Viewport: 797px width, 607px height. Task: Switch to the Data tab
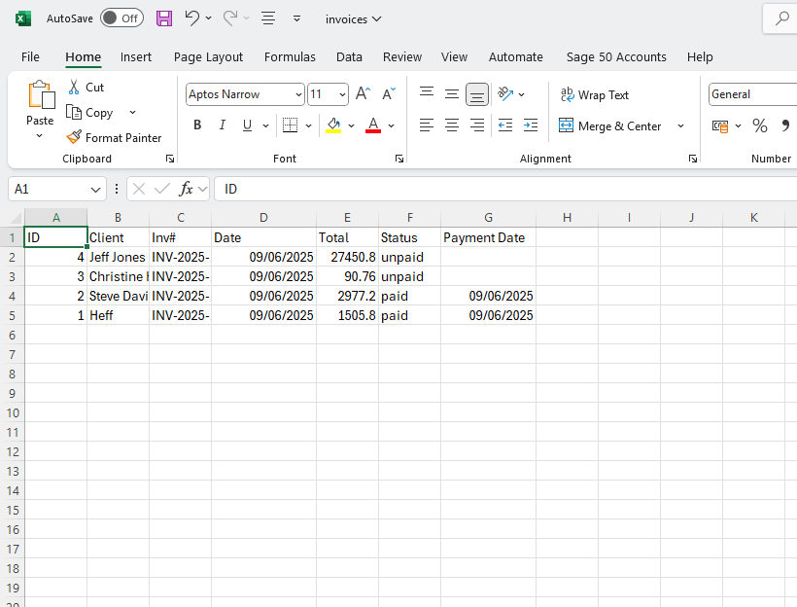349,57
